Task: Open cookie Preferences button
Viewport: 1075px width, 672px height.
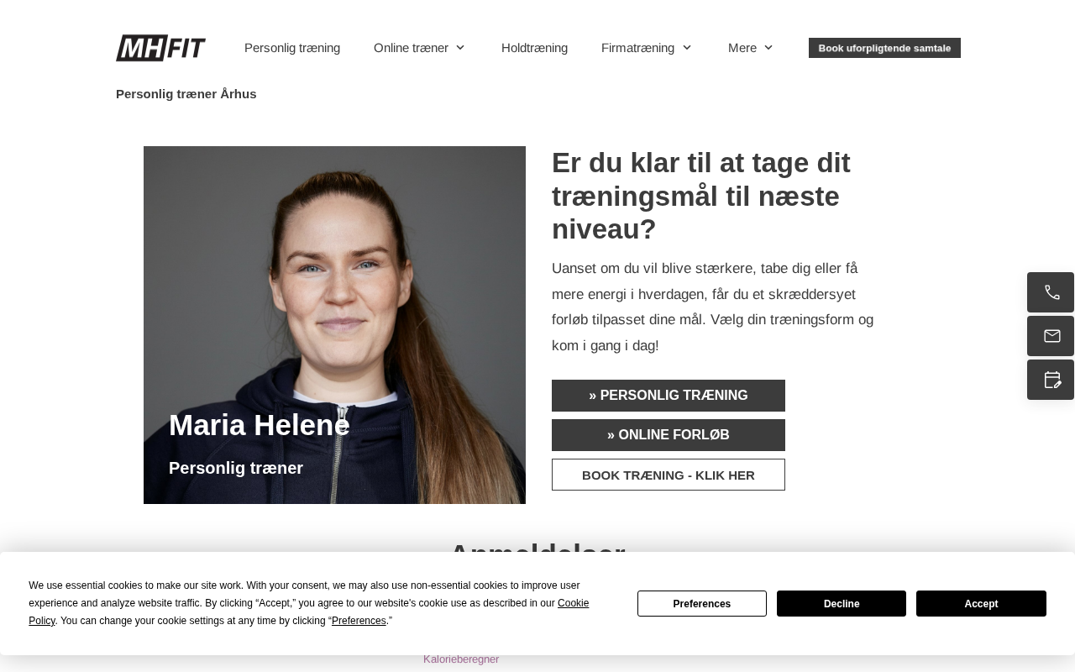Action: tap(702, 604)
